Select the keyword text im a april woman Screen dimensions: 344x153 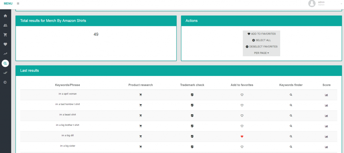tap(68, 94)
